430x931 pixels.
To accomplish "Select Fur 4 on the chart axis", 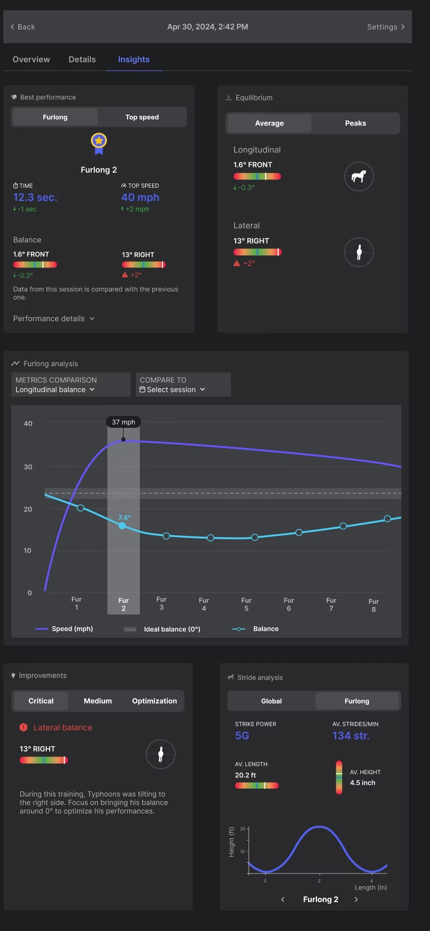I will click(204, 604).
